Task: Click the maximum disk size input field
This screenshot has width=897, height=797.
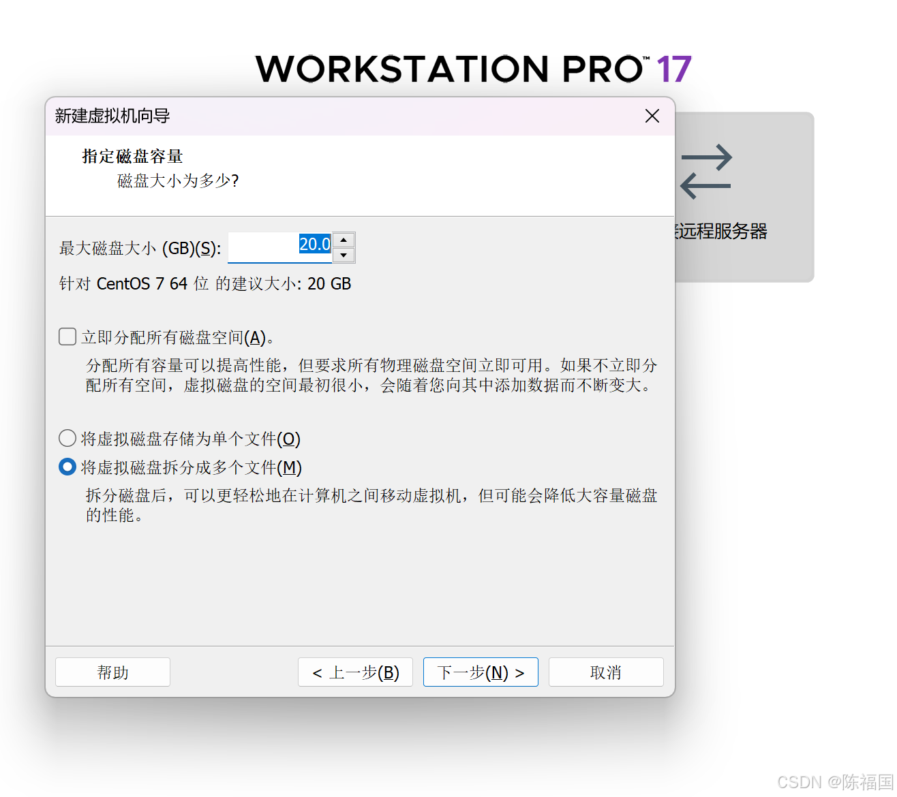Action: (x=280, y=247)
